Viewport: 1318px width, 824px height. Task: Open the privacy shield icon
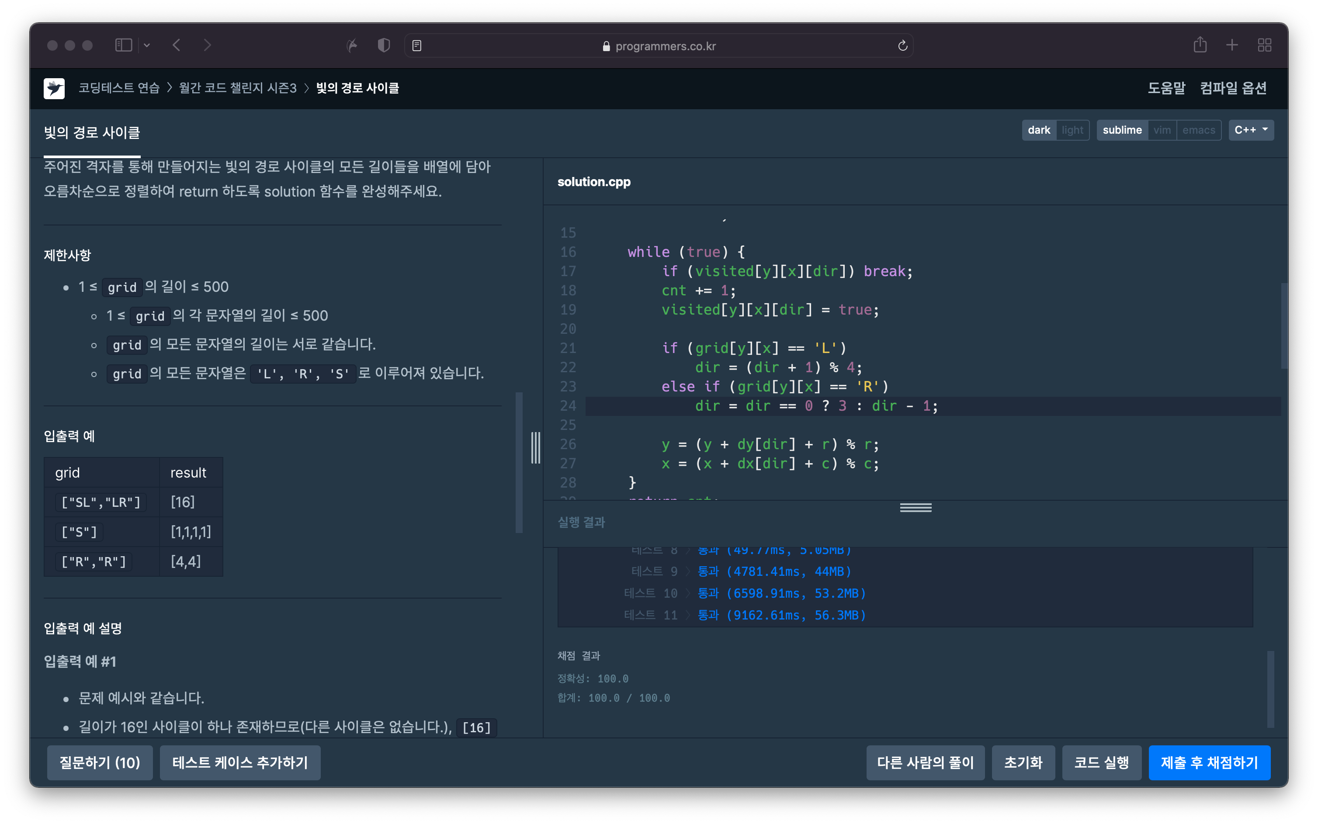click(384, 45)
